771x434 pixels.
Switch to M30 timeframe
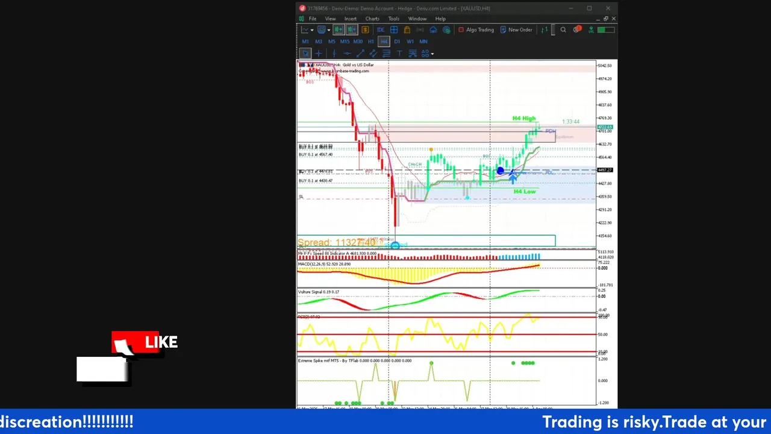pyautogui.click(x=358, y=42)
